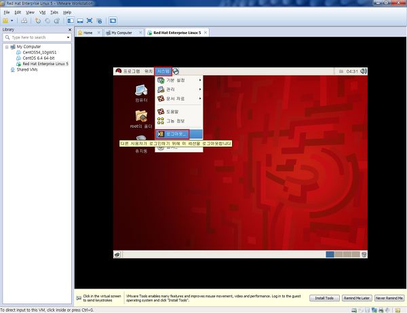This screenshot has width=407, height=313.
Task: Click the hard disk status bar icon
Action: click(354, 310)
